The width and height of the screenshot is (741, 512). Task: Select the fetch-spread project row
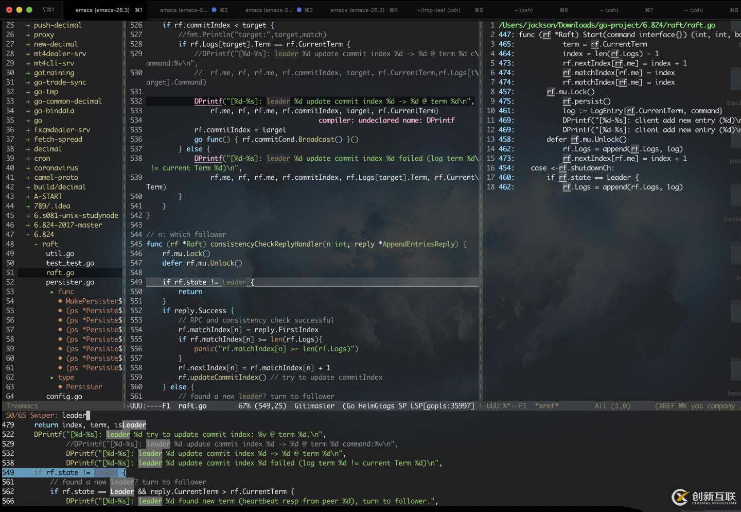[x=58, y=140]
